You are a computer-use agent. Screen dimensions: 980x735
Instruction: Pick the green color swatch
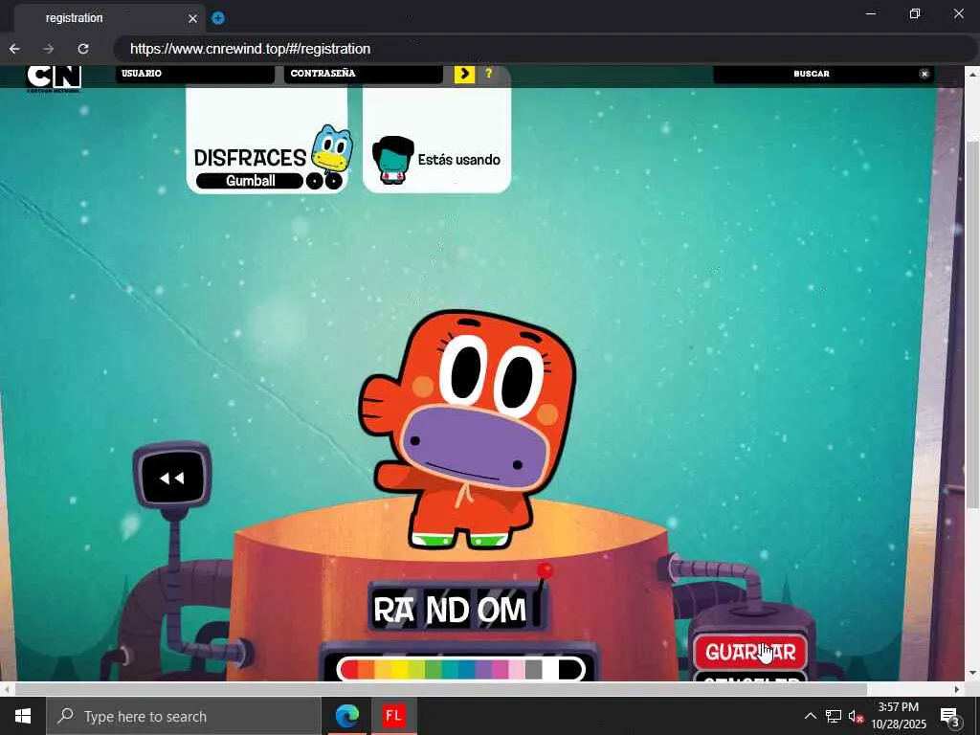point(434,669)
